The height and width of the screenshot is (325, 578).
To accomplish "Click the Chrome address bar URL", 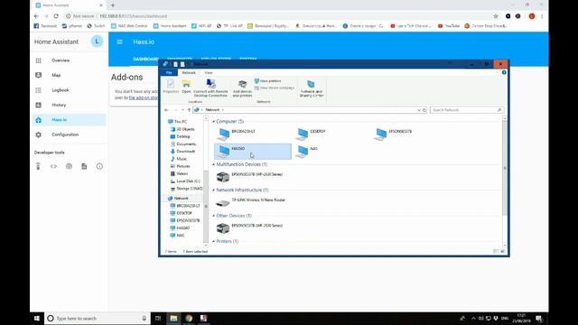I will click(134, 16).
